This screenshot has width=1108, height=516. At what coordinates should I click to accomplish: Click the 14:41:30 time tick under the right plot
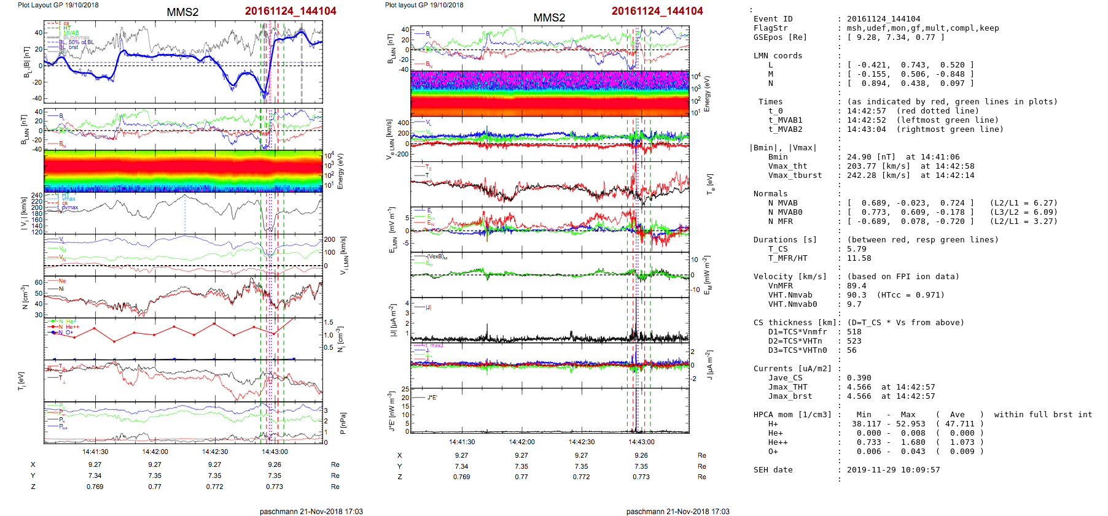pos(461,442)
